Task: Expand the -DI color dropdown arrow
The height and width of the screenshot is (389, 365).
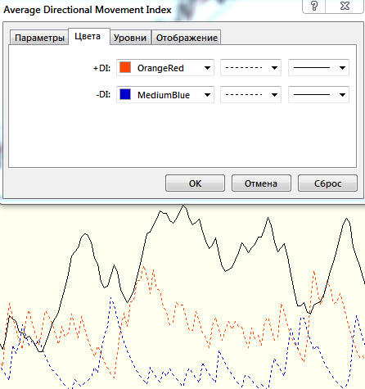Action: pyautogui.click(x=207, y=95)
